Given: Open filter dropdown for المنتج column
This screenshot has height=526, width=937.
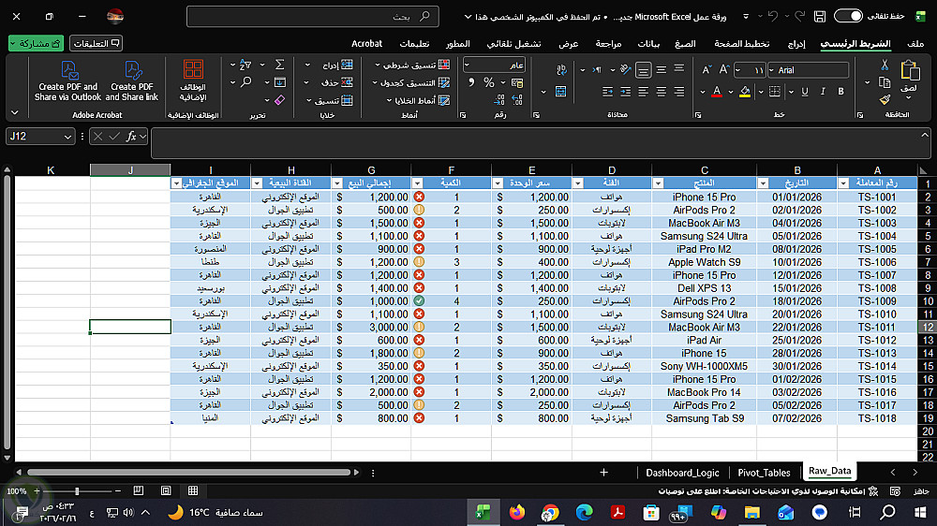Looking at the screenshot, I should (x=658, y=183).
